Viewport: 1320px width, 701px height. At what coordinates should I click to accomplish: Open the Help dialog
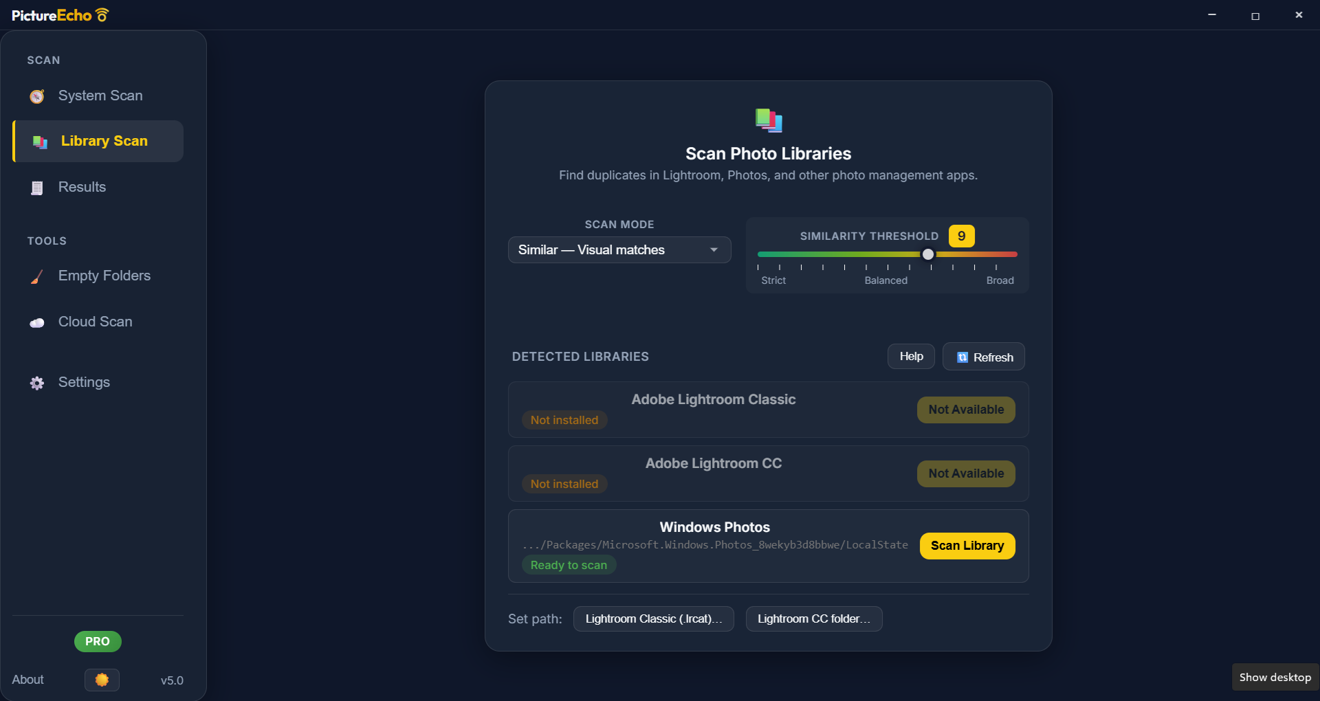point(910,356)
